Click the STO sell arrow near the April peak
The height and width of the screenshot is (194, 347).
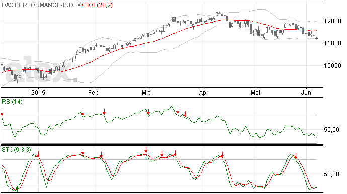coord(222,155)
